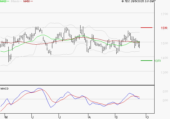Click the 1300 price axis label
Screen dimensions: 170x119
click(x=163, y=72)
